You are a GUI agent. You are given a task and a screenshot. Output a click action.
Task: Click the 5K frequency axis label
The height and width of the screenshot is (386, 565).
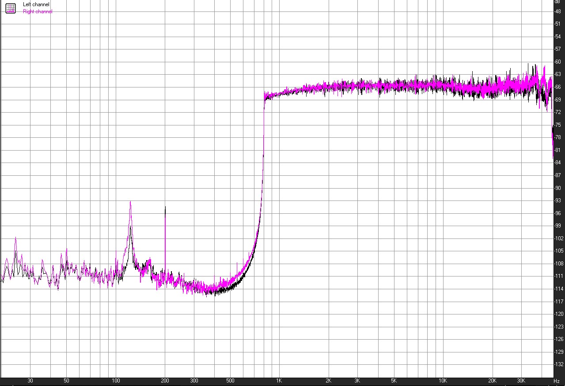click(394, 380)
